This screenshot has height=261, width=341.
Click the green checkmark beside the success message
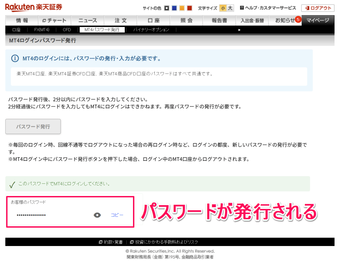point(12,184)
